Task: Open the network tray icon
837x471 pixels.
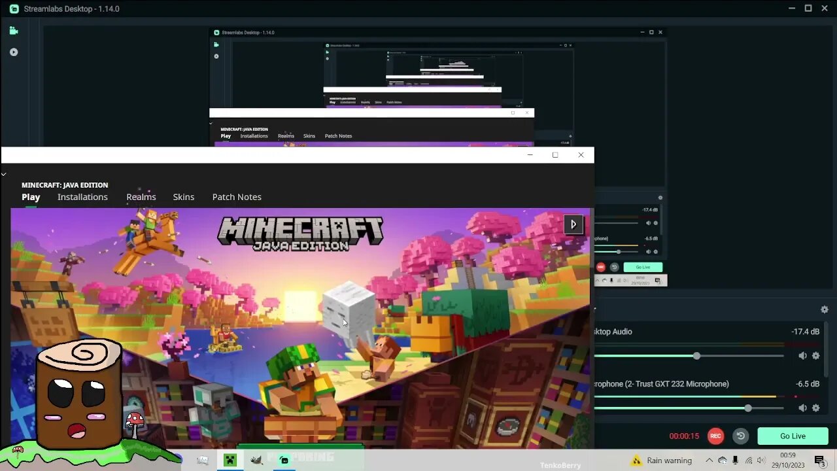Action: [x=749, y=461]
